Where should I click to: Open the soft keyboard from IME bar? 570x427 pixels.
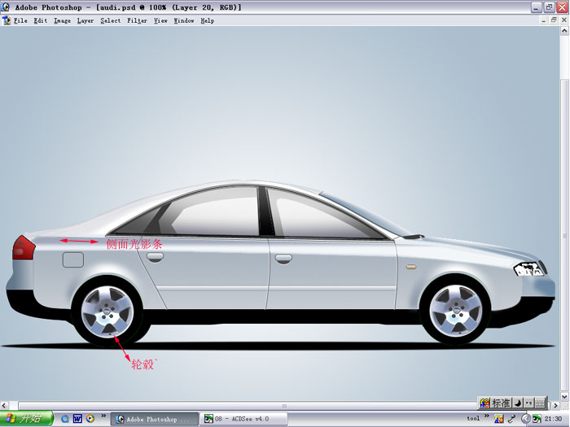(x=539, y=403)
